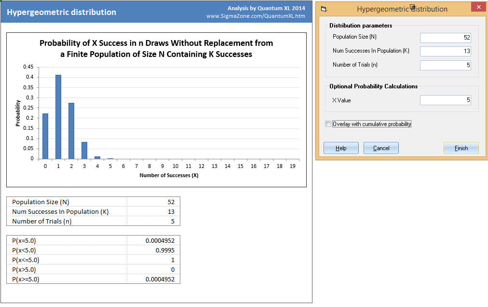Click Finish to apply the distribution
This screenshot has height=307, width=488.
point(461,148)
